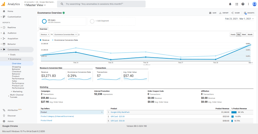Open Product List Performance report
Image resolution: width=258 pixels, height=134 pixels.
tap(18, 87)
